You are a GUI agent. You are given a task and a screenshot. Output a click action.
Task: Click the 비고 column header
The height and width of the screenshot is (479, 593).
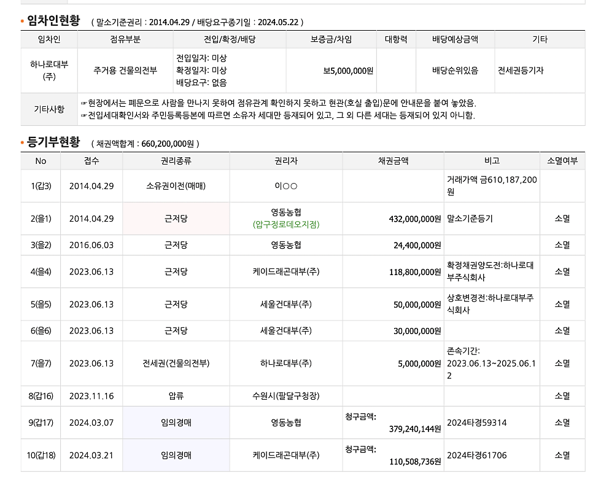coord(492,161)
